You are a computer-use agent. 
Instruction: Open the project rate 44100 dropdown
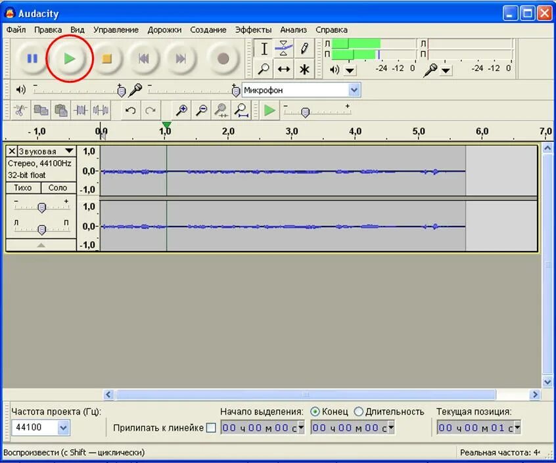tap(64, 428)
